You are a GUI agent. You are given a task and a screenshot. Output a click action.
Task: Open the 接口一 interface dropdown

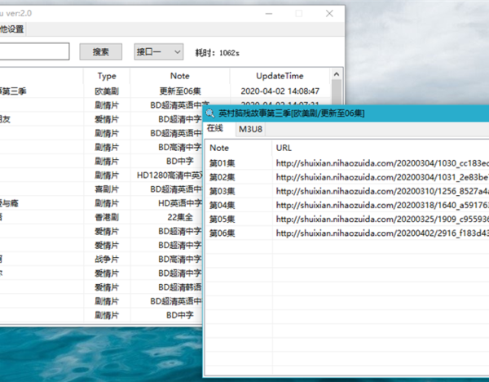[x=159, y=52]
